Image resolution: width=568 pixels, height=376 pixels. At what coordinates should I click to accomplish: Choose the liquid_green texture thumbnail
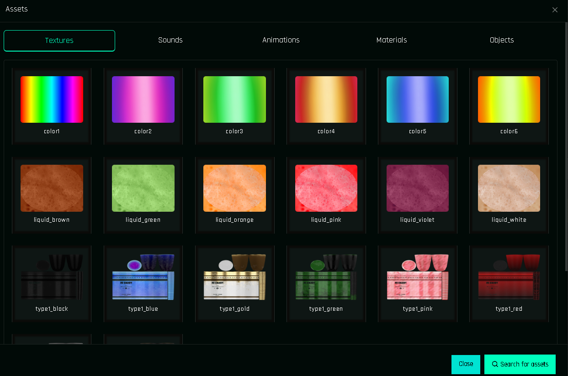tap(143, 188)
